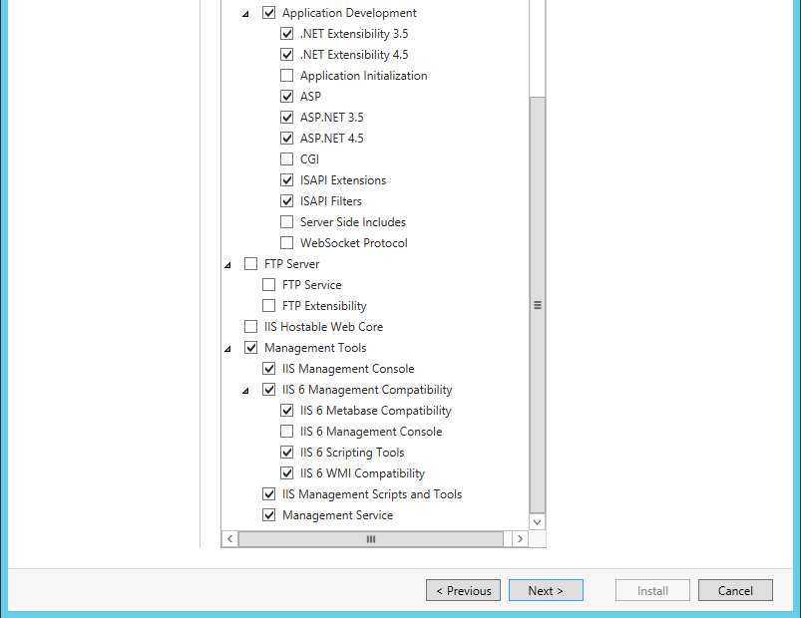Check the WebSocket Protocol option
Image resolution: width=801 pixels, height=618 pixels.
point(287,243)
